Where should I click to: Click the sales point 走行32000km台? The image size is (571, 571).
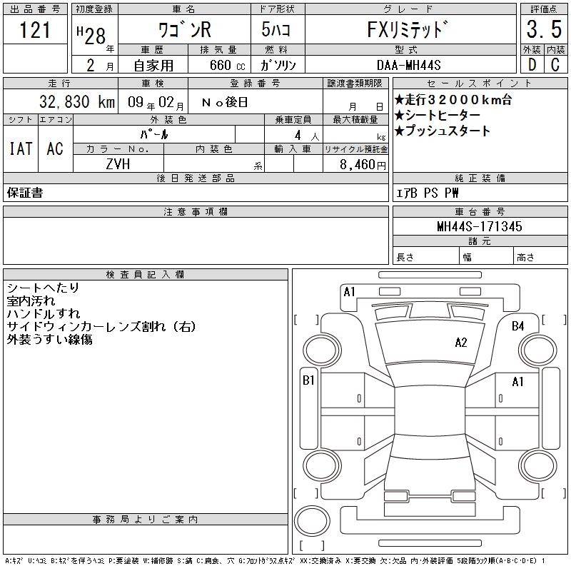453,99
